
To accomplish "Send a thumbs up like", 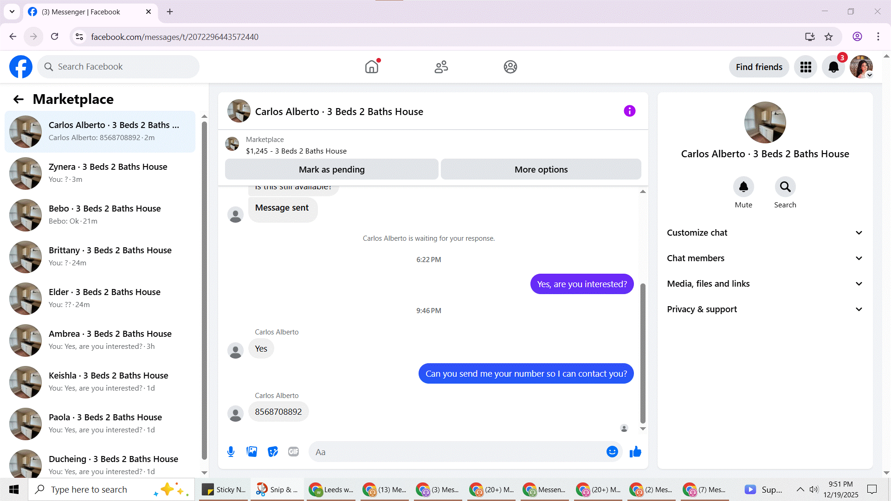I will (635, 452).
